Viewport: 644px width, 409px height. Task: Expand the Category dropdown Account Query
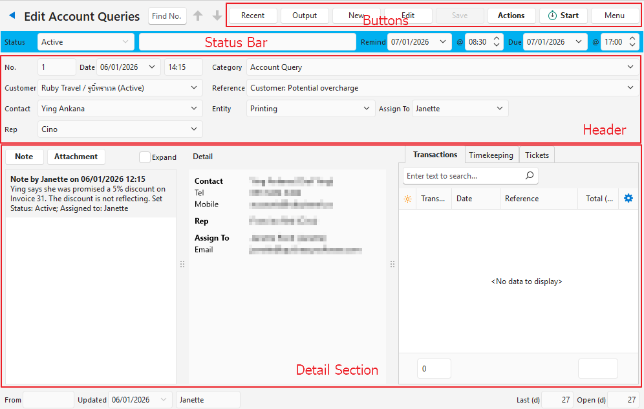630,67
